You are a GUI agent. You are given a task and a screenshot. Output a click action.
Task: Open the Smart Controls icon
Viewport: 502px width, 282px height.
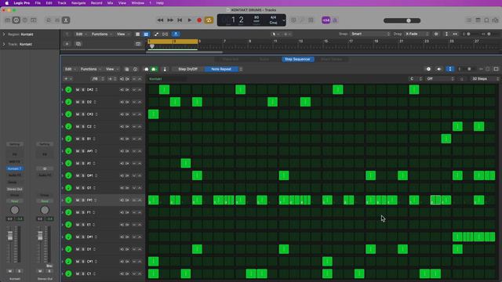[49, 20]
